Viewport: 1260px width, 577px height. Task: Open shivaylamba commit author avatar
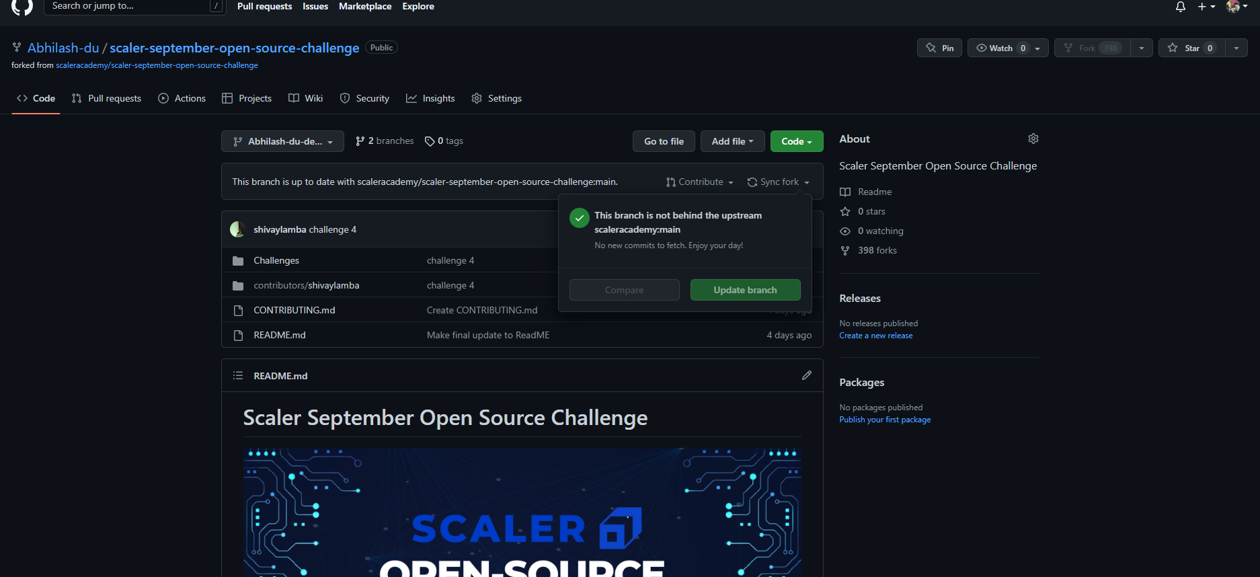(x=237, y=229)
